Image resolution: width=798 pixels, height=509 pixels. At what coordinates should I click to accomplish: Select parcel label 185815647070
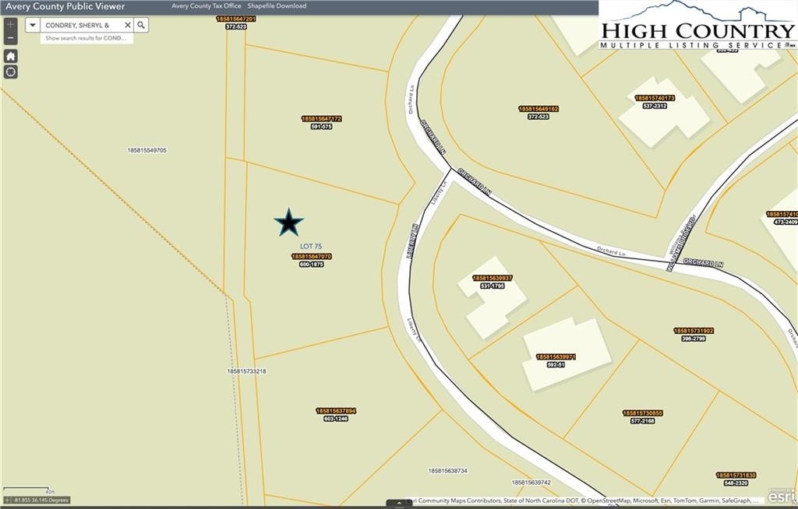point(312,256)
